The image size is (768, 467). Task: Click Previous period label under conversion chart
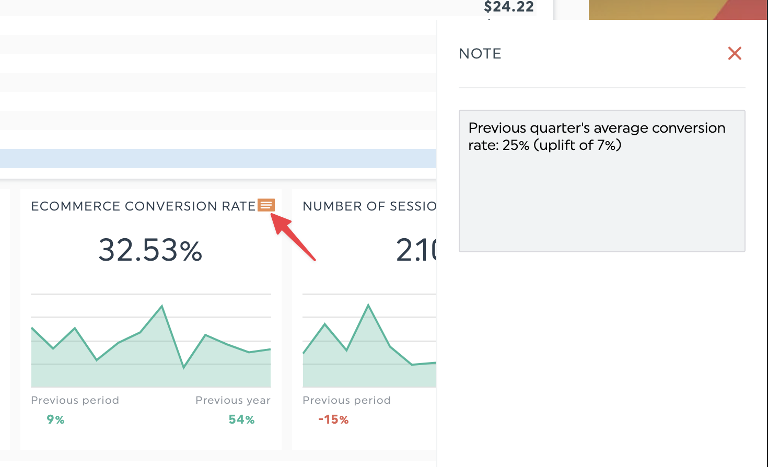pyautogui.click(x=75, y=400)
